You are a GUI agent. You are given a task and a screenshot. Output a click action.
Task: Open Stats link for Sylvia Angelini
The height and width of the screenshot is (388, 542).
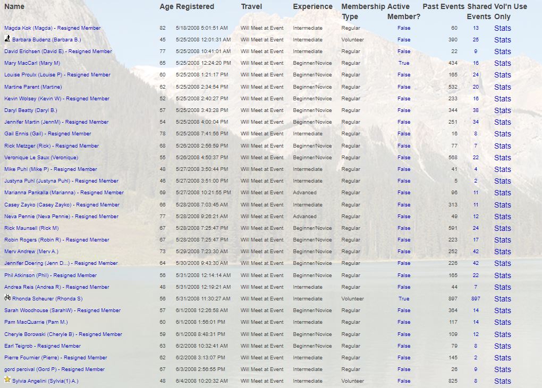click(502, 381)
